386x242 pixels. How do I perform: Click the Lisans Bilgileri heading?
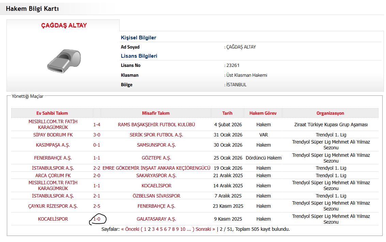pyautogui.click(x=139, y=56)
